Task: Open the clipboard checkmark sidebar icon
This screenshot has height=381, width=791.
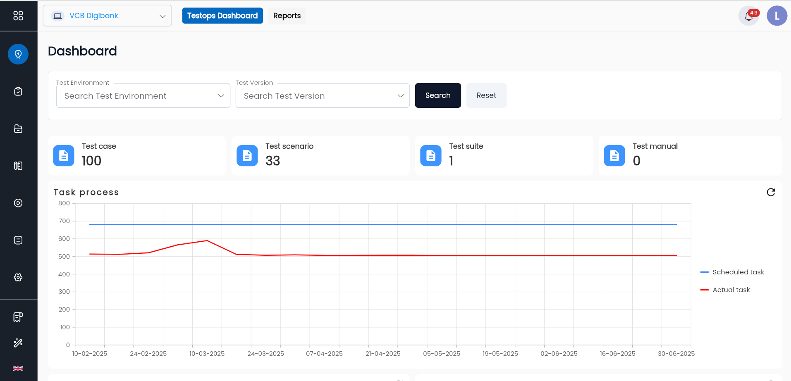Action: (18, 91)
